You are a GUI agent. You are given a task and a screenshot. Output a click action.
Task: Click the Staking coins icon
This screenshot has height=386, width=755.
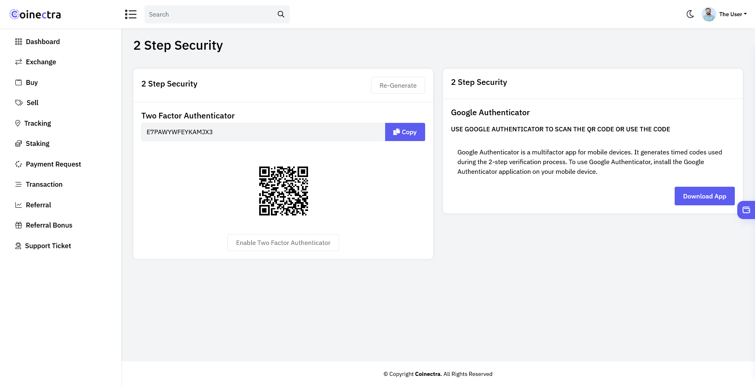[19, 143]
